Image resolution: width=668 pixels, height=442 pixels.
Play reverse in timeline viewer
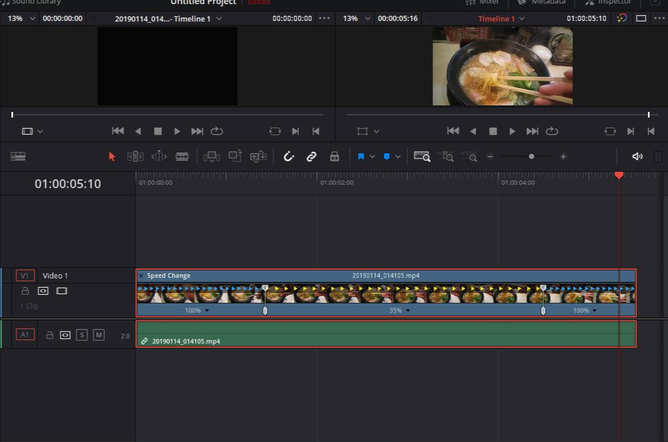coord(473,131)
